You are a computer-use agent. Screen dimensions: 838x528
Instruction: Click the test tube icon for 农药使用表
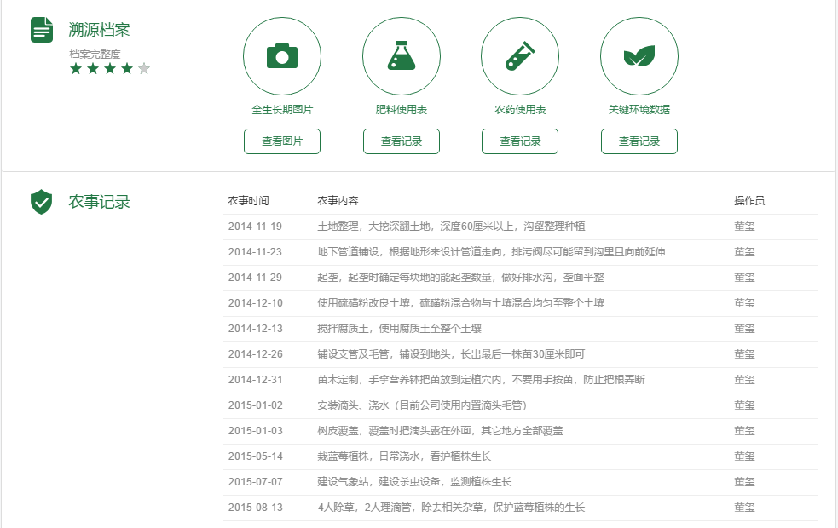pyautogui.click(x=520, y=55)
